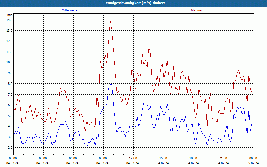Viewport: 267px width, 167px height.
Task: Click the 4,0 y-axis value
Action: pos(10,126)
